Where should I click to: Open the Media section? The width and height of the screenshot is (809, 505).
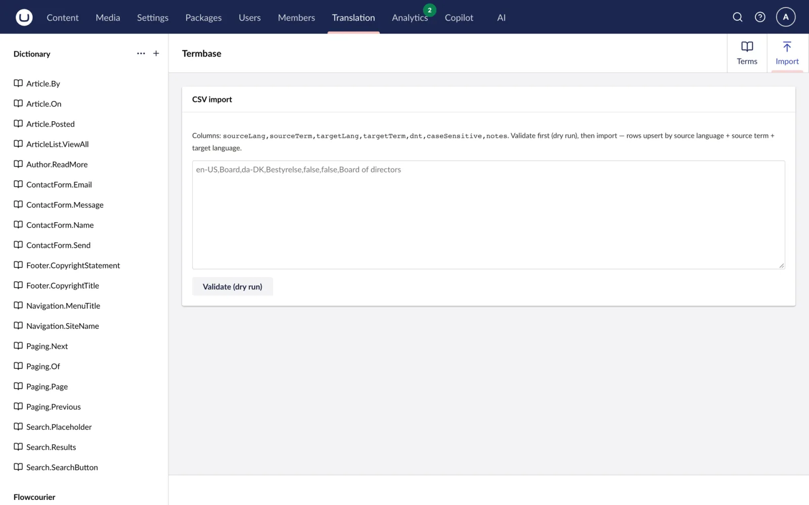(108, 17)
